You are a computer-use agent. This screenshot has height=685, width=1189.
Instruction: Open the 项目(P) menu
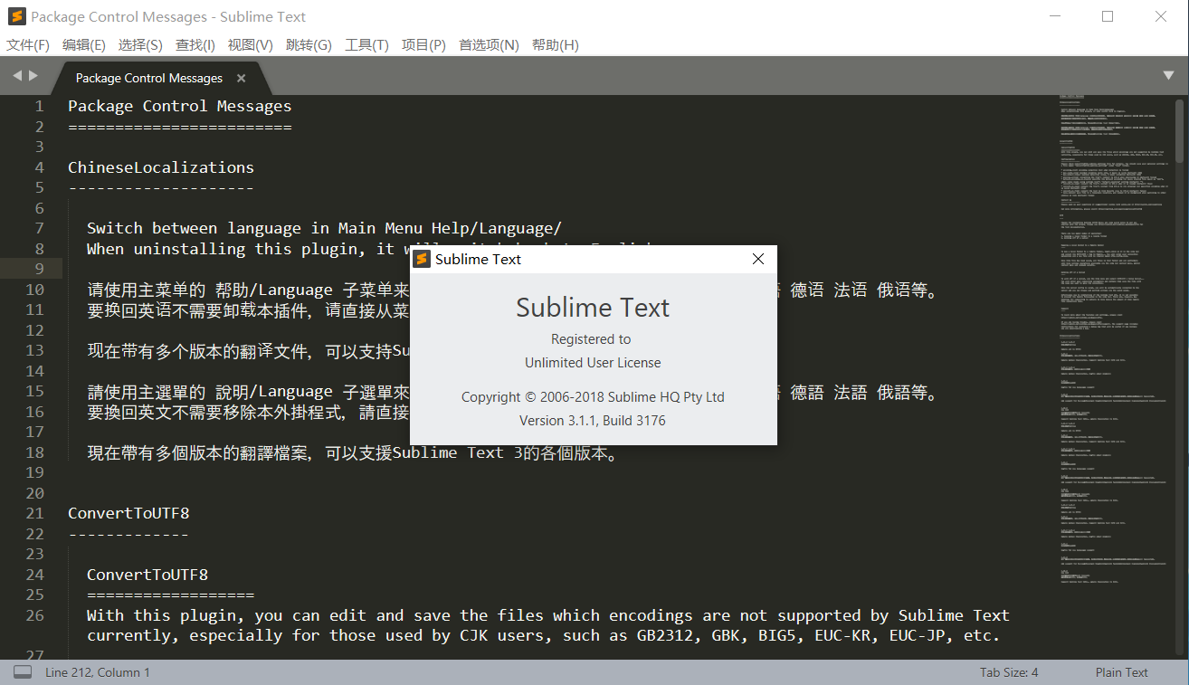point(423,45)
